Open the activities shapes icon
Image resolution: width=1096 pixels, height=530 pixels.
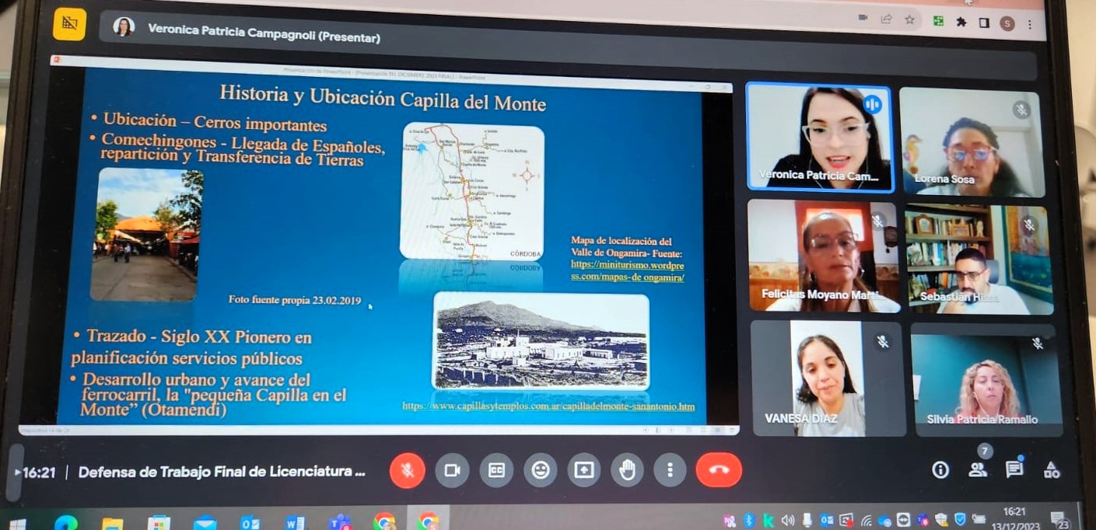click(1052, 469)
